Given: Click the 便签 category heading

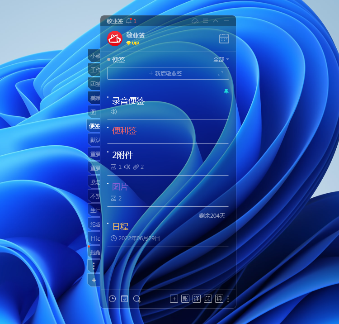Looking at the screenshot, I should tap(118, 60).
